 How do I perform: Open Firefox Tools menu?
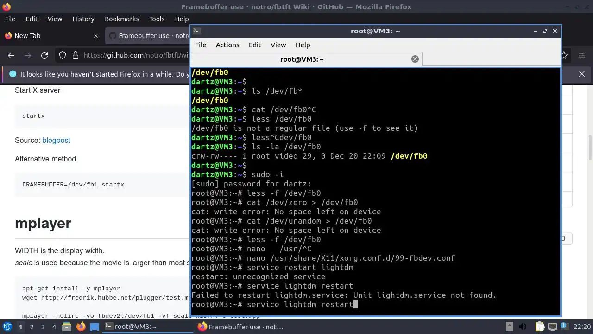click(x=157, y=19)
